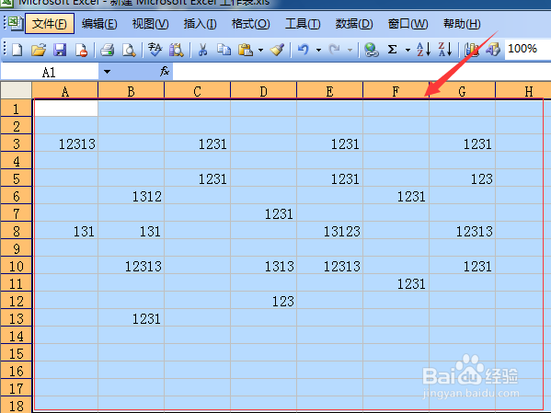Open the 格式(O) menu
The image size is (551, 413).
tap(250, 24)
